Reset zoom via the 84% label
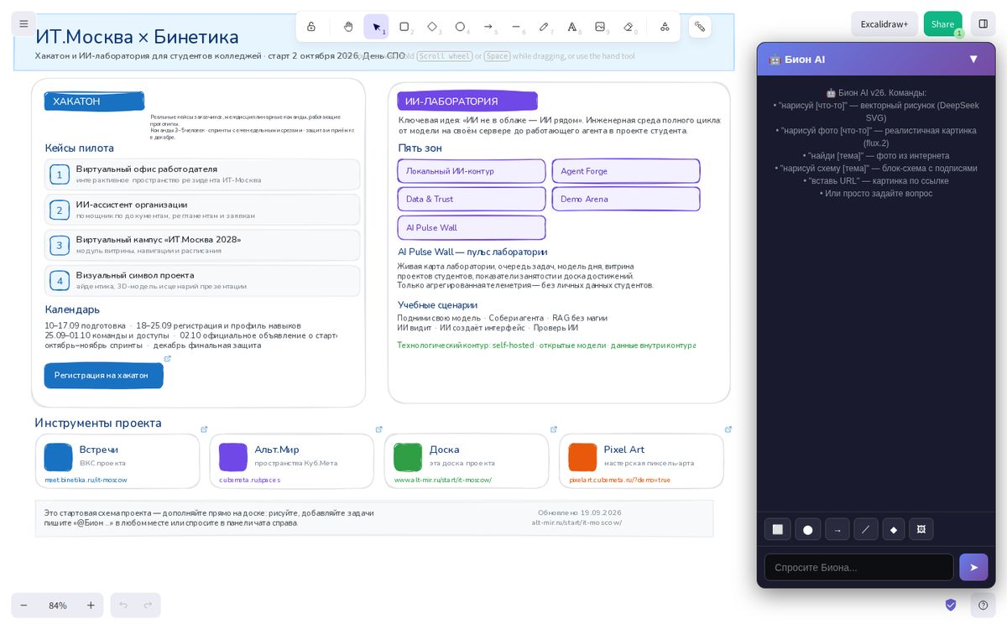The width and height of the screenshot is (1007, 629). click(58, 606)
